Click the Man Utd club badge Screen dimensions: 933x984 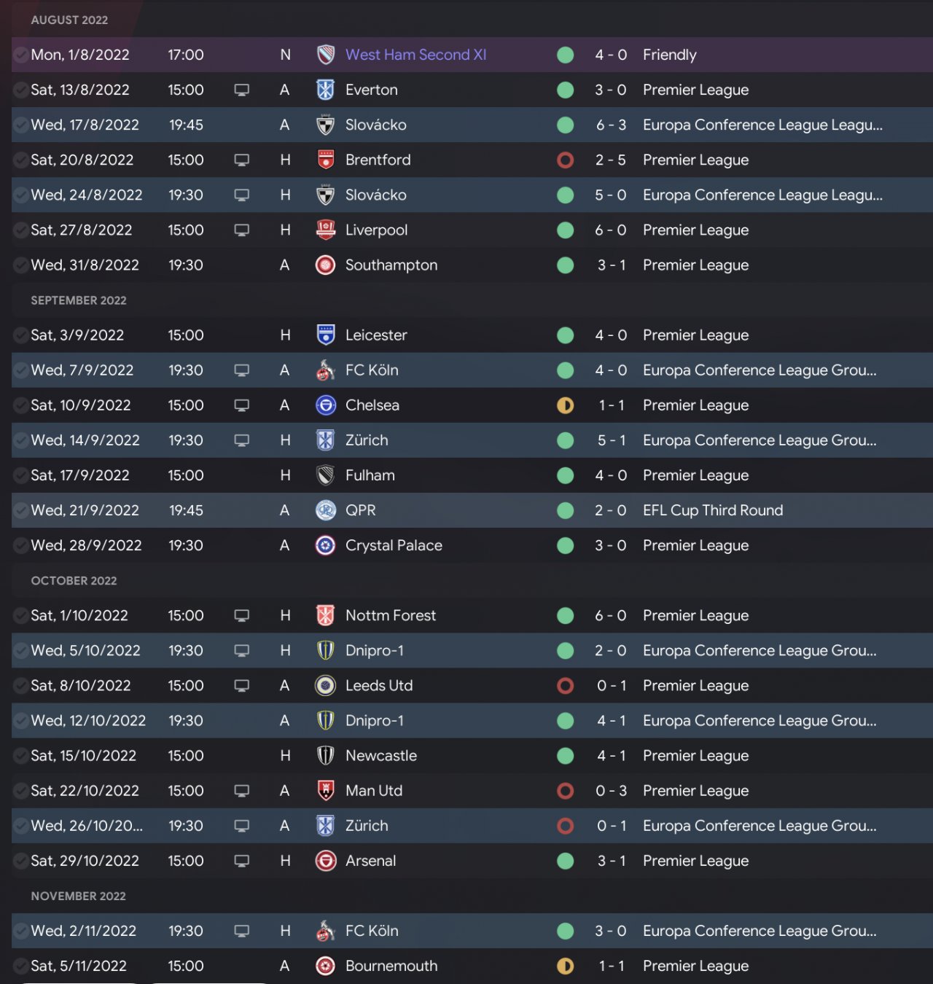(325, 791)
